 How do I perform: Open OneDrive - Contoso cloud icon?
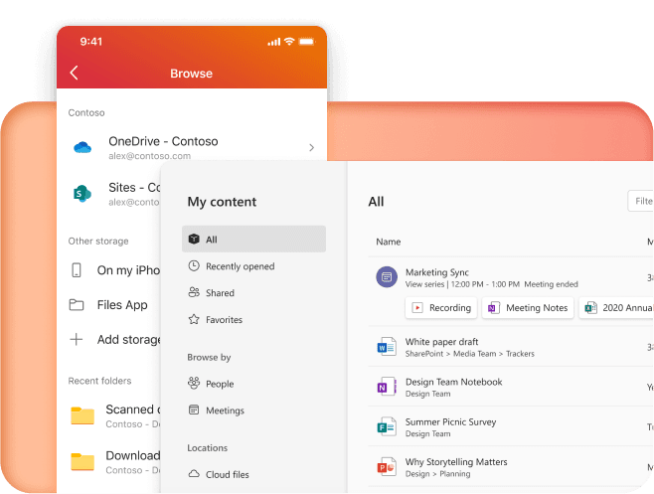[x=82, y=147]
